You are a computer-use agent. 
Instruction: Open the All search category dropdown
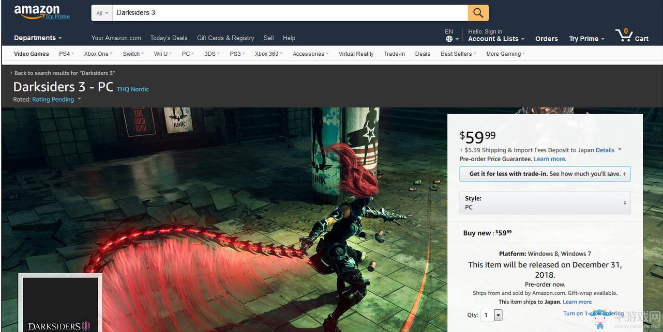102,13
